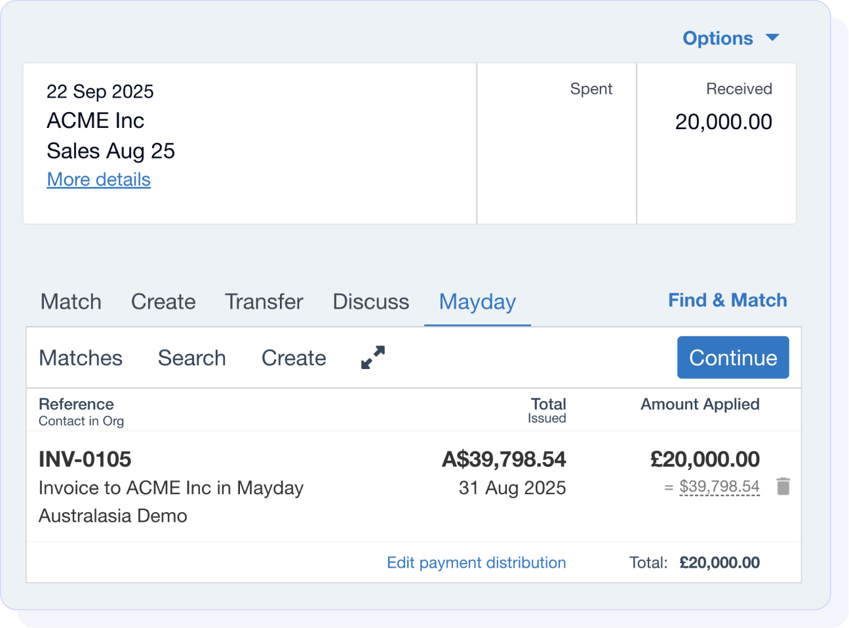Go to the Discuss tab

pyautogui.click(x=371, y=302)
